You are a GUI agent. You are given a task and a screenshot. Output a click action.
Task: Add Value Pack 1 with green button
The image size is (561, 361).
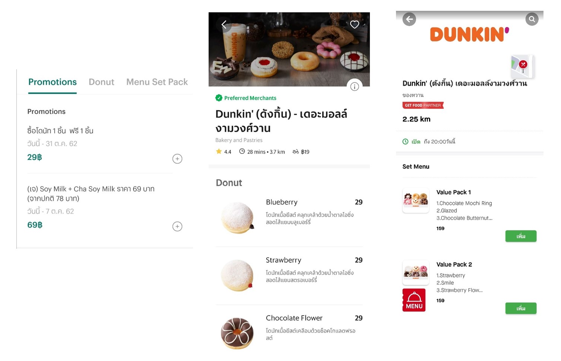coord(521,236)
